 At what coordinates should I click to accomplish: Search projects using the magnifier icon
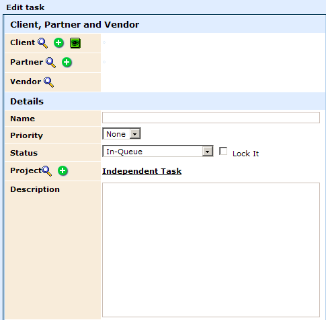point(46,171)
